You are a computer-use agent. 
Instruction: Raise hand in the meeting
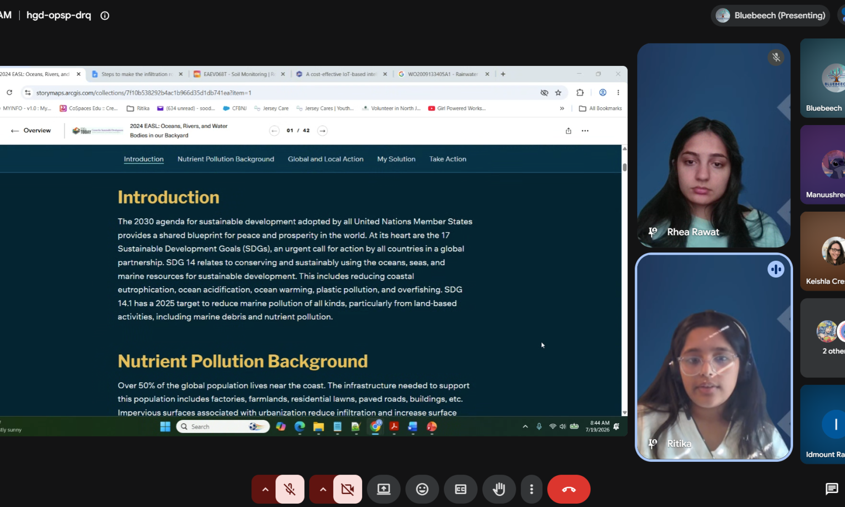coord(499,489)
